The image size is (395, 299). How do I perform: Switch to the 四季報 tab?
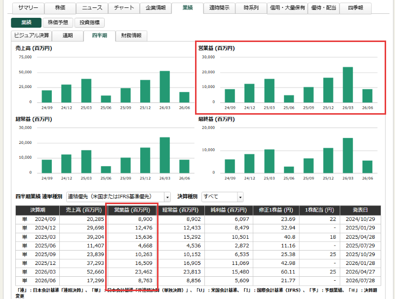click(355, 8)
